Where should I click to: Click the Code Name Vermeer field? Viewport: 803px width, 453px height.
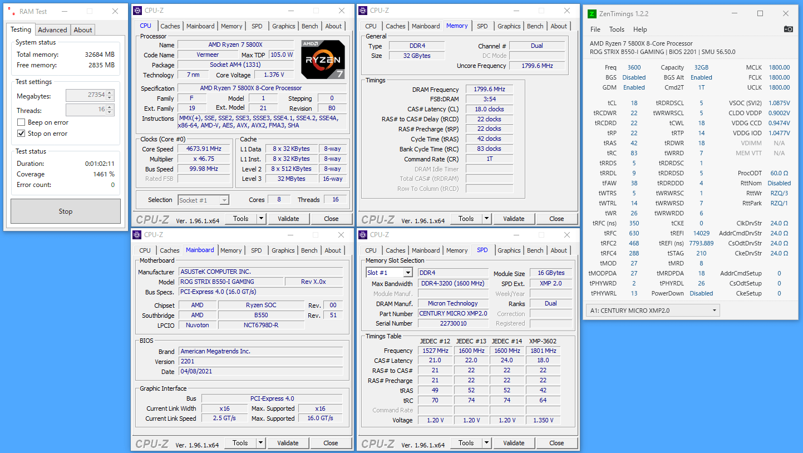pyautogui.click(x=208, y=55)
